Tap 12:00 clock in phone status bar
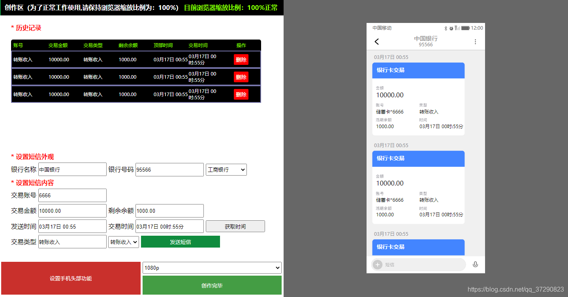Screen dimensions: 568x297 coord(477,28)
